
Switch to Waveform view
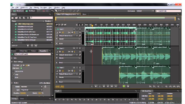(18, 11)
